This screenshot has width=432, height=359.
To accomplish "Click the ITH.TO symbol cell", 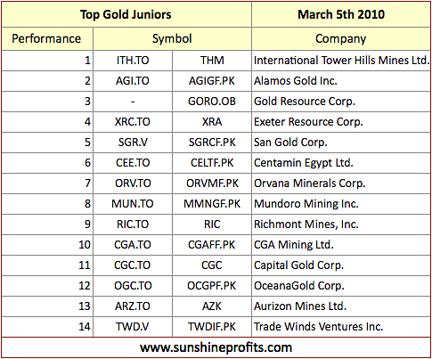I will click(133, 61).
